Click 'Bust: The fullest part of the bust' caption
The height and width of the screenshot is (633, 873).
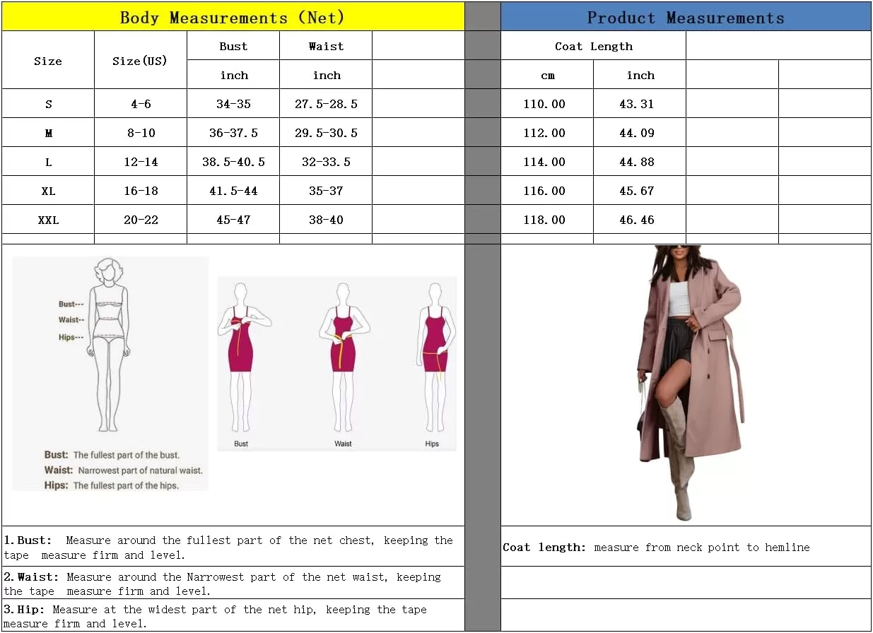[112, 455]
